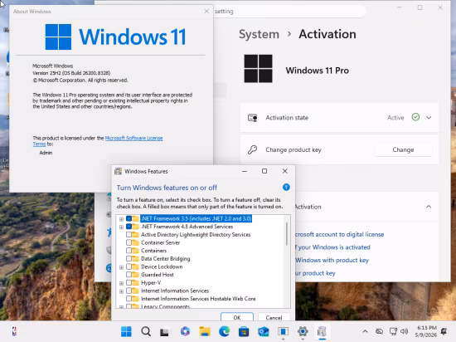Click Cancel in Windows Features

[274, 317]
